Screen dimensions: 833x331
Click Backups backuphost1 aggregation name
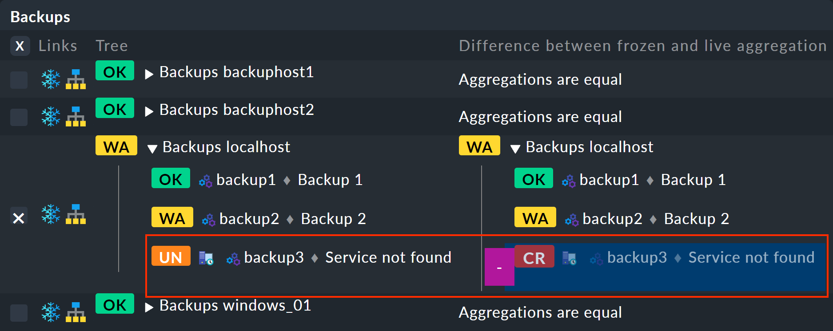pyautogui.click(x=236, y=72)
